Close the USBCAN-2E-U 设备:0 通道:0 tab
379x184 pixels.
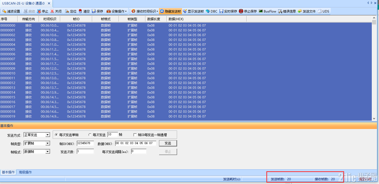[x=49, y=3]
